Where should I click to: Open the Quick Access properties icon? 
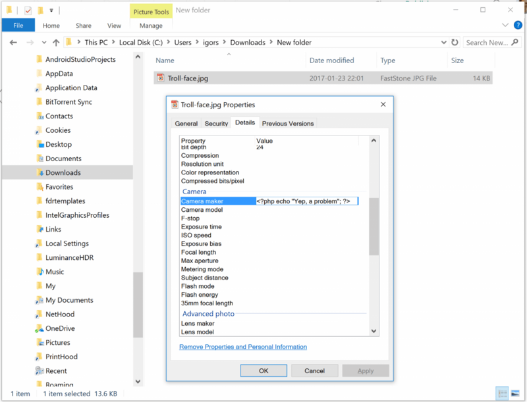pos(27,10)
